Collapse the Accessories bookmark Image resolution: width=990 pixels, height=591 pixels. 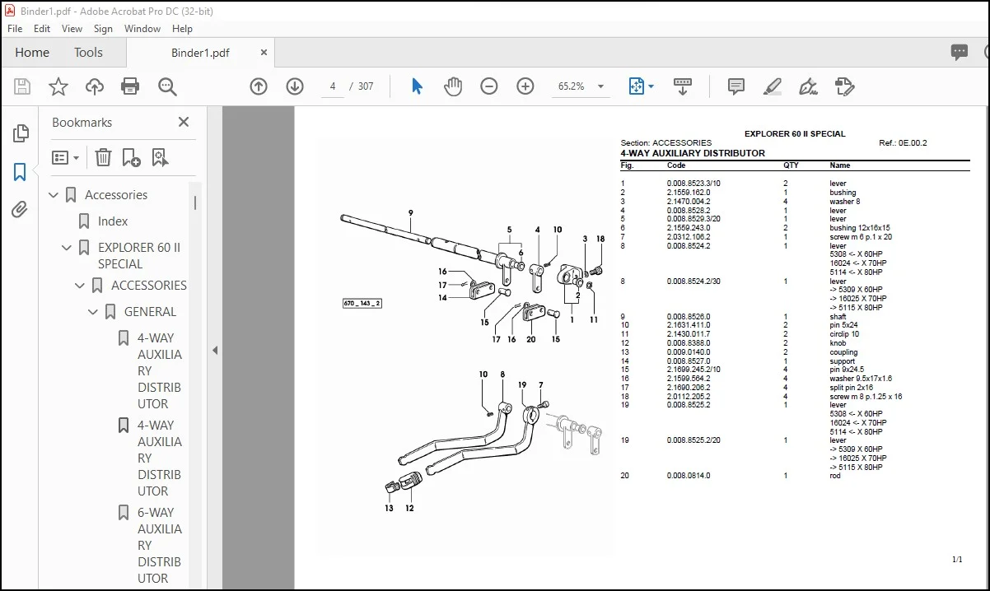54,195
